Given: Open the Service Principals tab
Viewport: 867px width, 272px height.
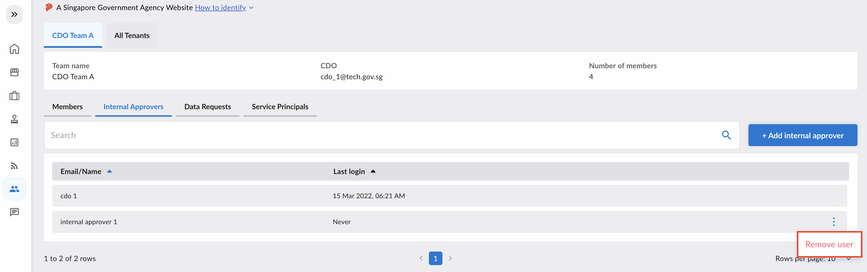Looking at the screenshot, I should (280, 107).
